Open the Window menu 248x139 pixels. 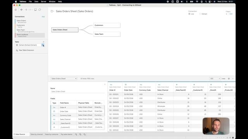[52, 2]
